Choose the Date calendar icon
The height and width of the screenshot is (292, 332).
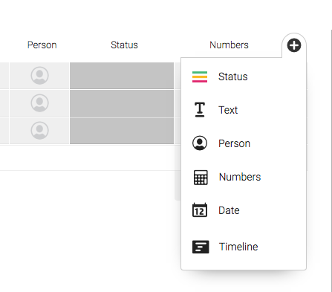tap(200, 210)
